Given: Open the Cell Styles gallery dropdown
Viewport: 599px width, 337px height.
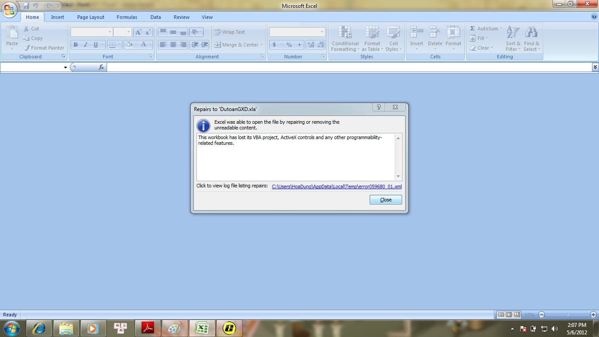Looking at the screenshot, I should (x=393, y=39).
